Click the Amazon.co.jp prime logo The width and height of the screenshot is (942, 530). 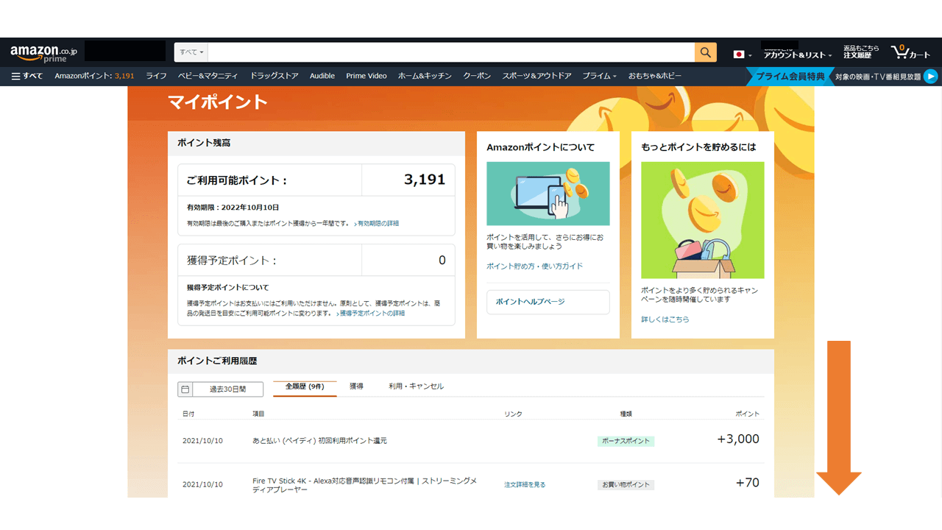tap(43, 53)
